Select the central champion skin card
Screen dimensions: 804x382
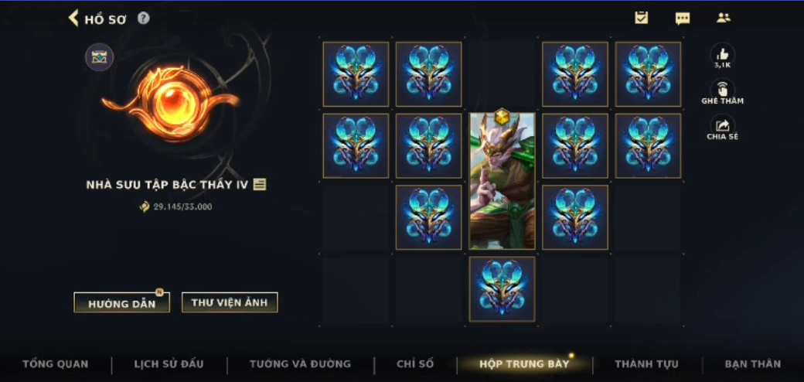click(x=502, y=180)
